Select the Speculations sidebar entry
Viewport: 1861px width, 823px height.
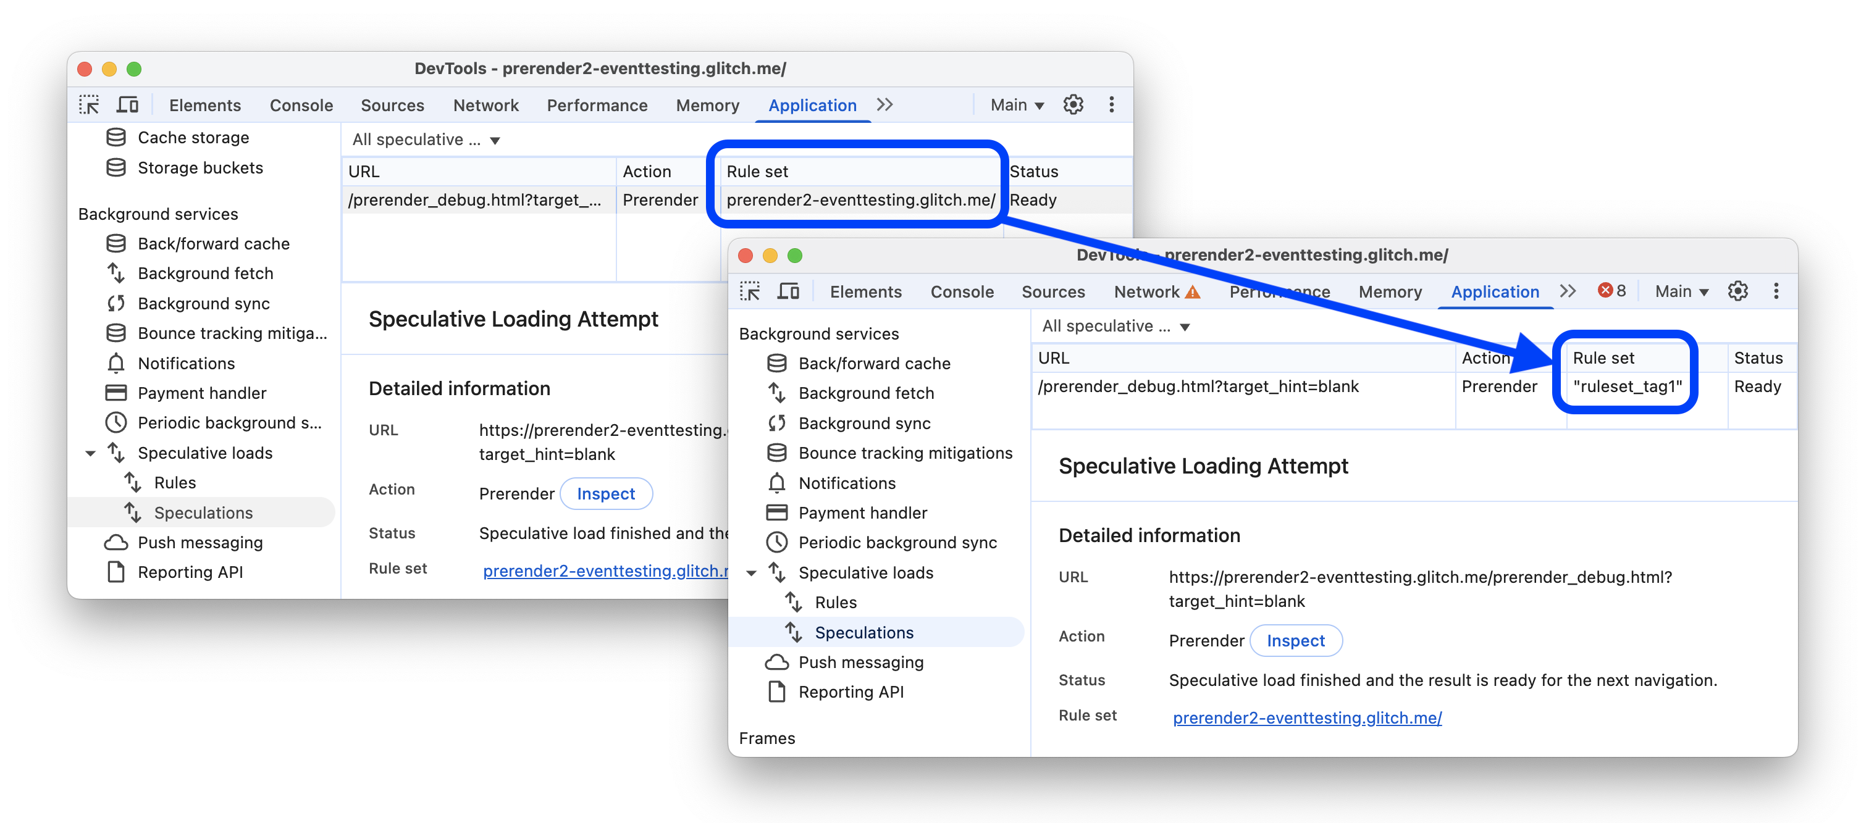point(865,632)
